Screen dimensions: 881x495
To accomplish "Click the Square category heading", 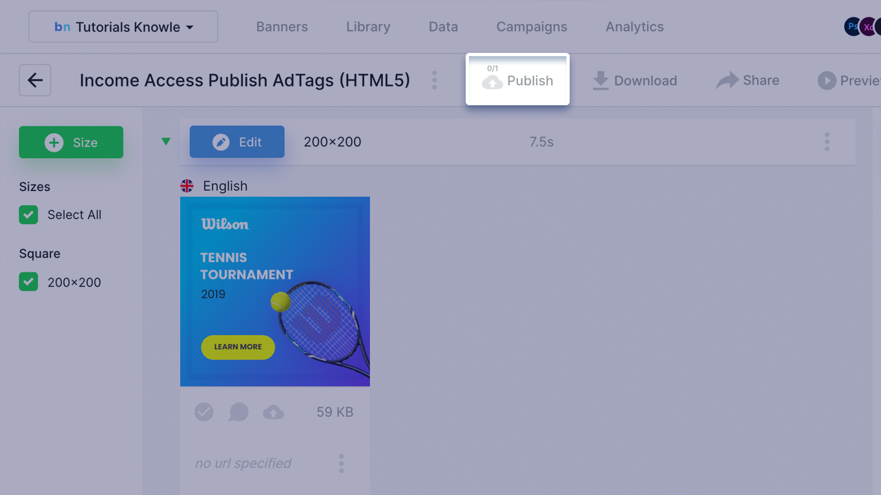I will (39, 254).
